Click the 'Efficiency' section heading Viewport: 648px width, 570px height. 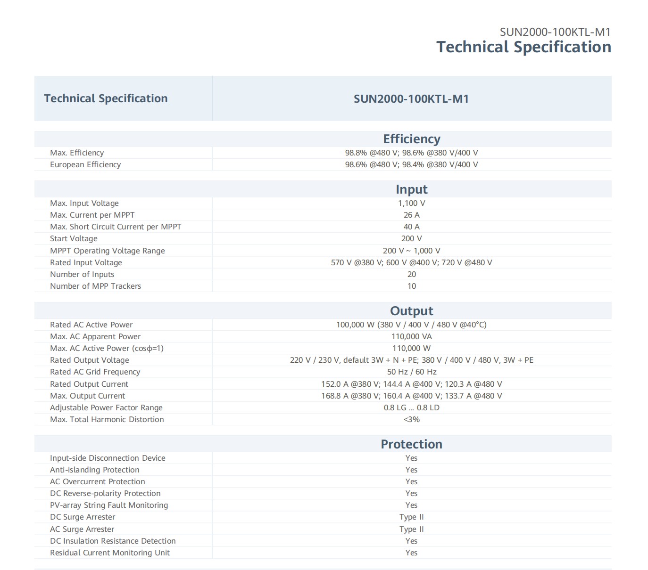click(412, 139)
